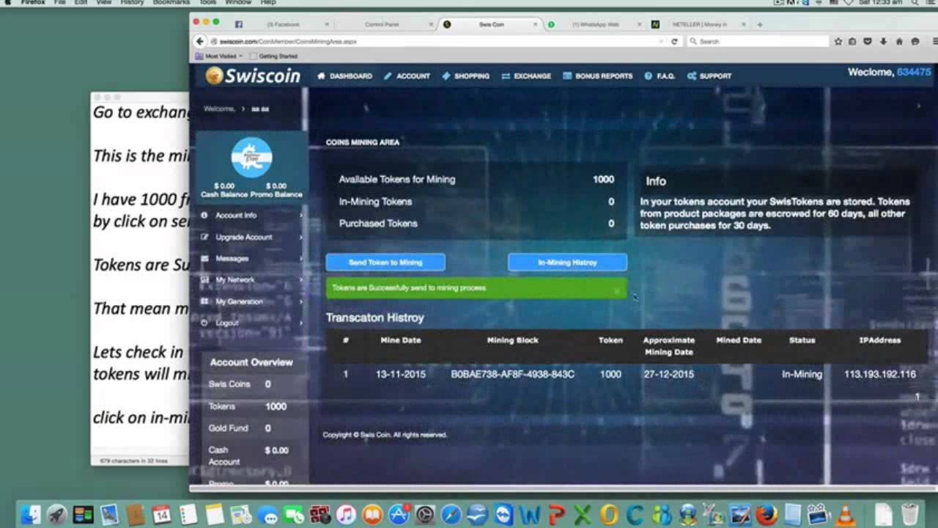
Task: Open the Bookmarks menu in the menu bar
Action: pos(171,3)
